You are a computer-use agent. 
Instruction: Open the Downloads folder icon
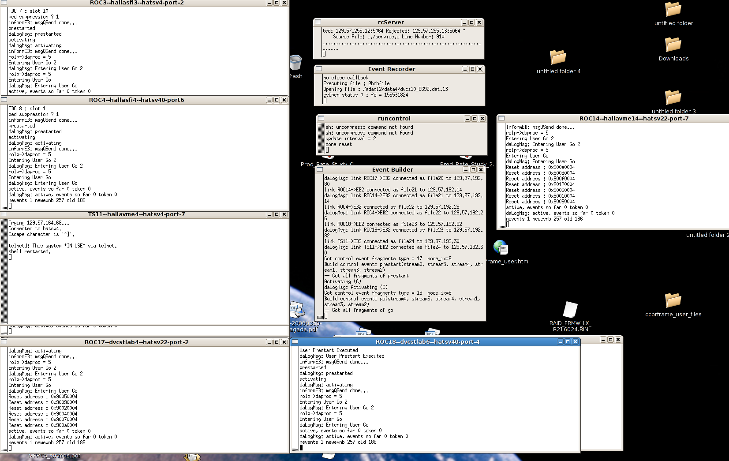pos(673,45)
